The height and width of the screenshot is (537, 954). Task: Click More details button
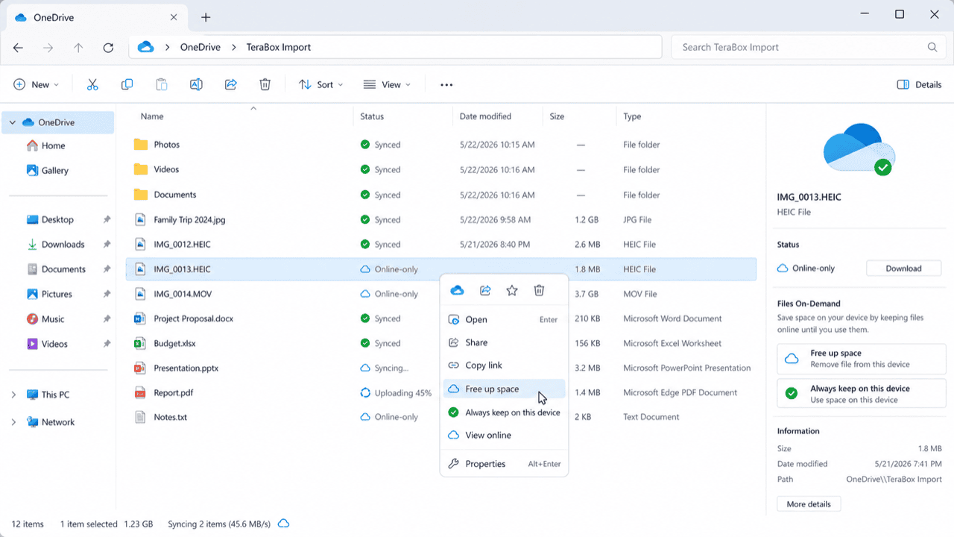809,504
